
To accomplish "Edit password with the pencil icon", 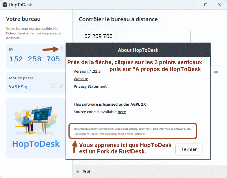I will tap(62, 86).
